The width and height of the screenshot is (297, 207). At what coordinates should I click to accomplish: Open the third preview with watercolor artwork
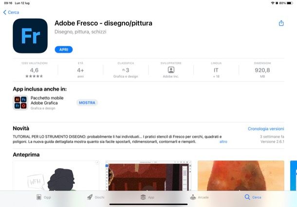coord(241,175)
